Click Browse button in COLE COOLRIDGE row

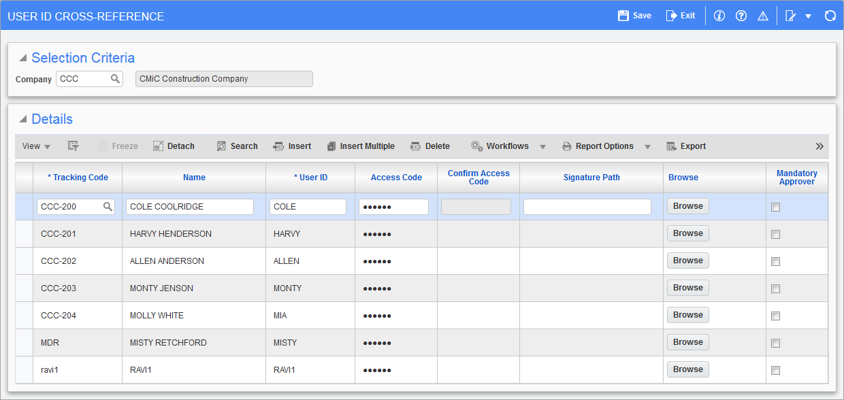click(688, 206)
